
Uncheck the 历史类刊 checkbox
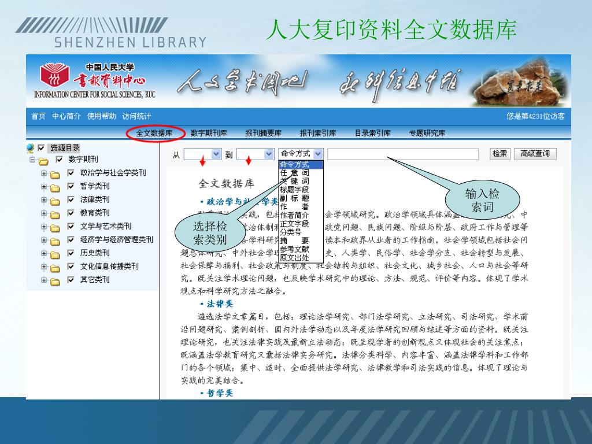[x=71, y=253]
